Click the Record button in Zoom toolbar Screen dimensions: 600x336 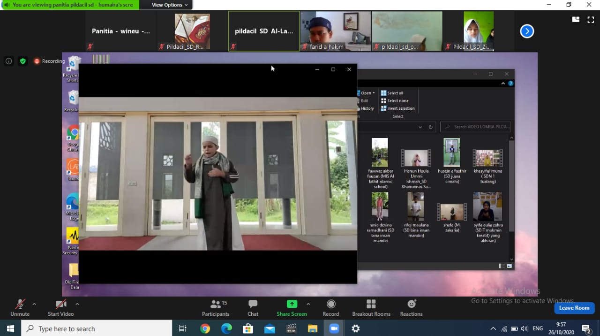click(331, 308)
